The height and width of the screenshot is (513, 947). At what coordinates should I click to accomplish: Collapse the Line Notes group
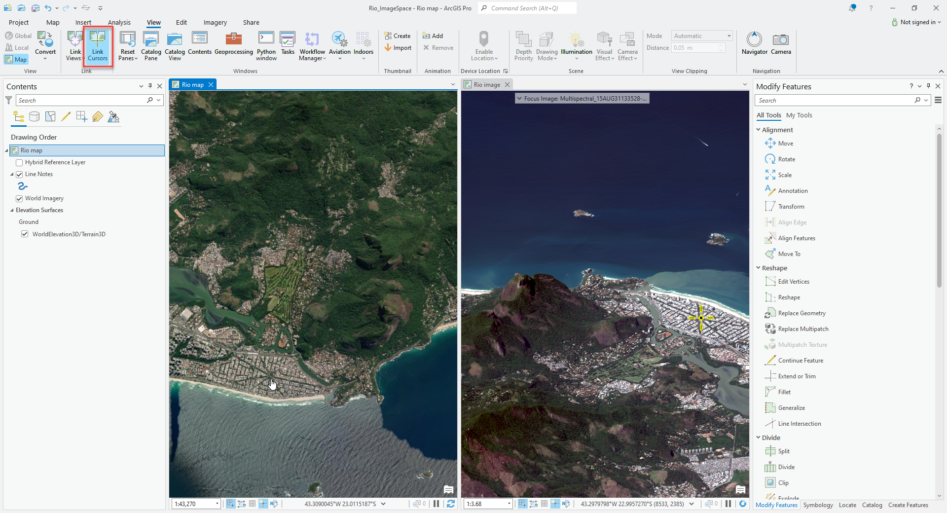13,174
